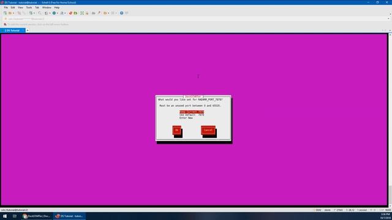The width and height of the screenshot is (392, 220).
Task: Click the red OK button
Action: [x=177, y=130]
